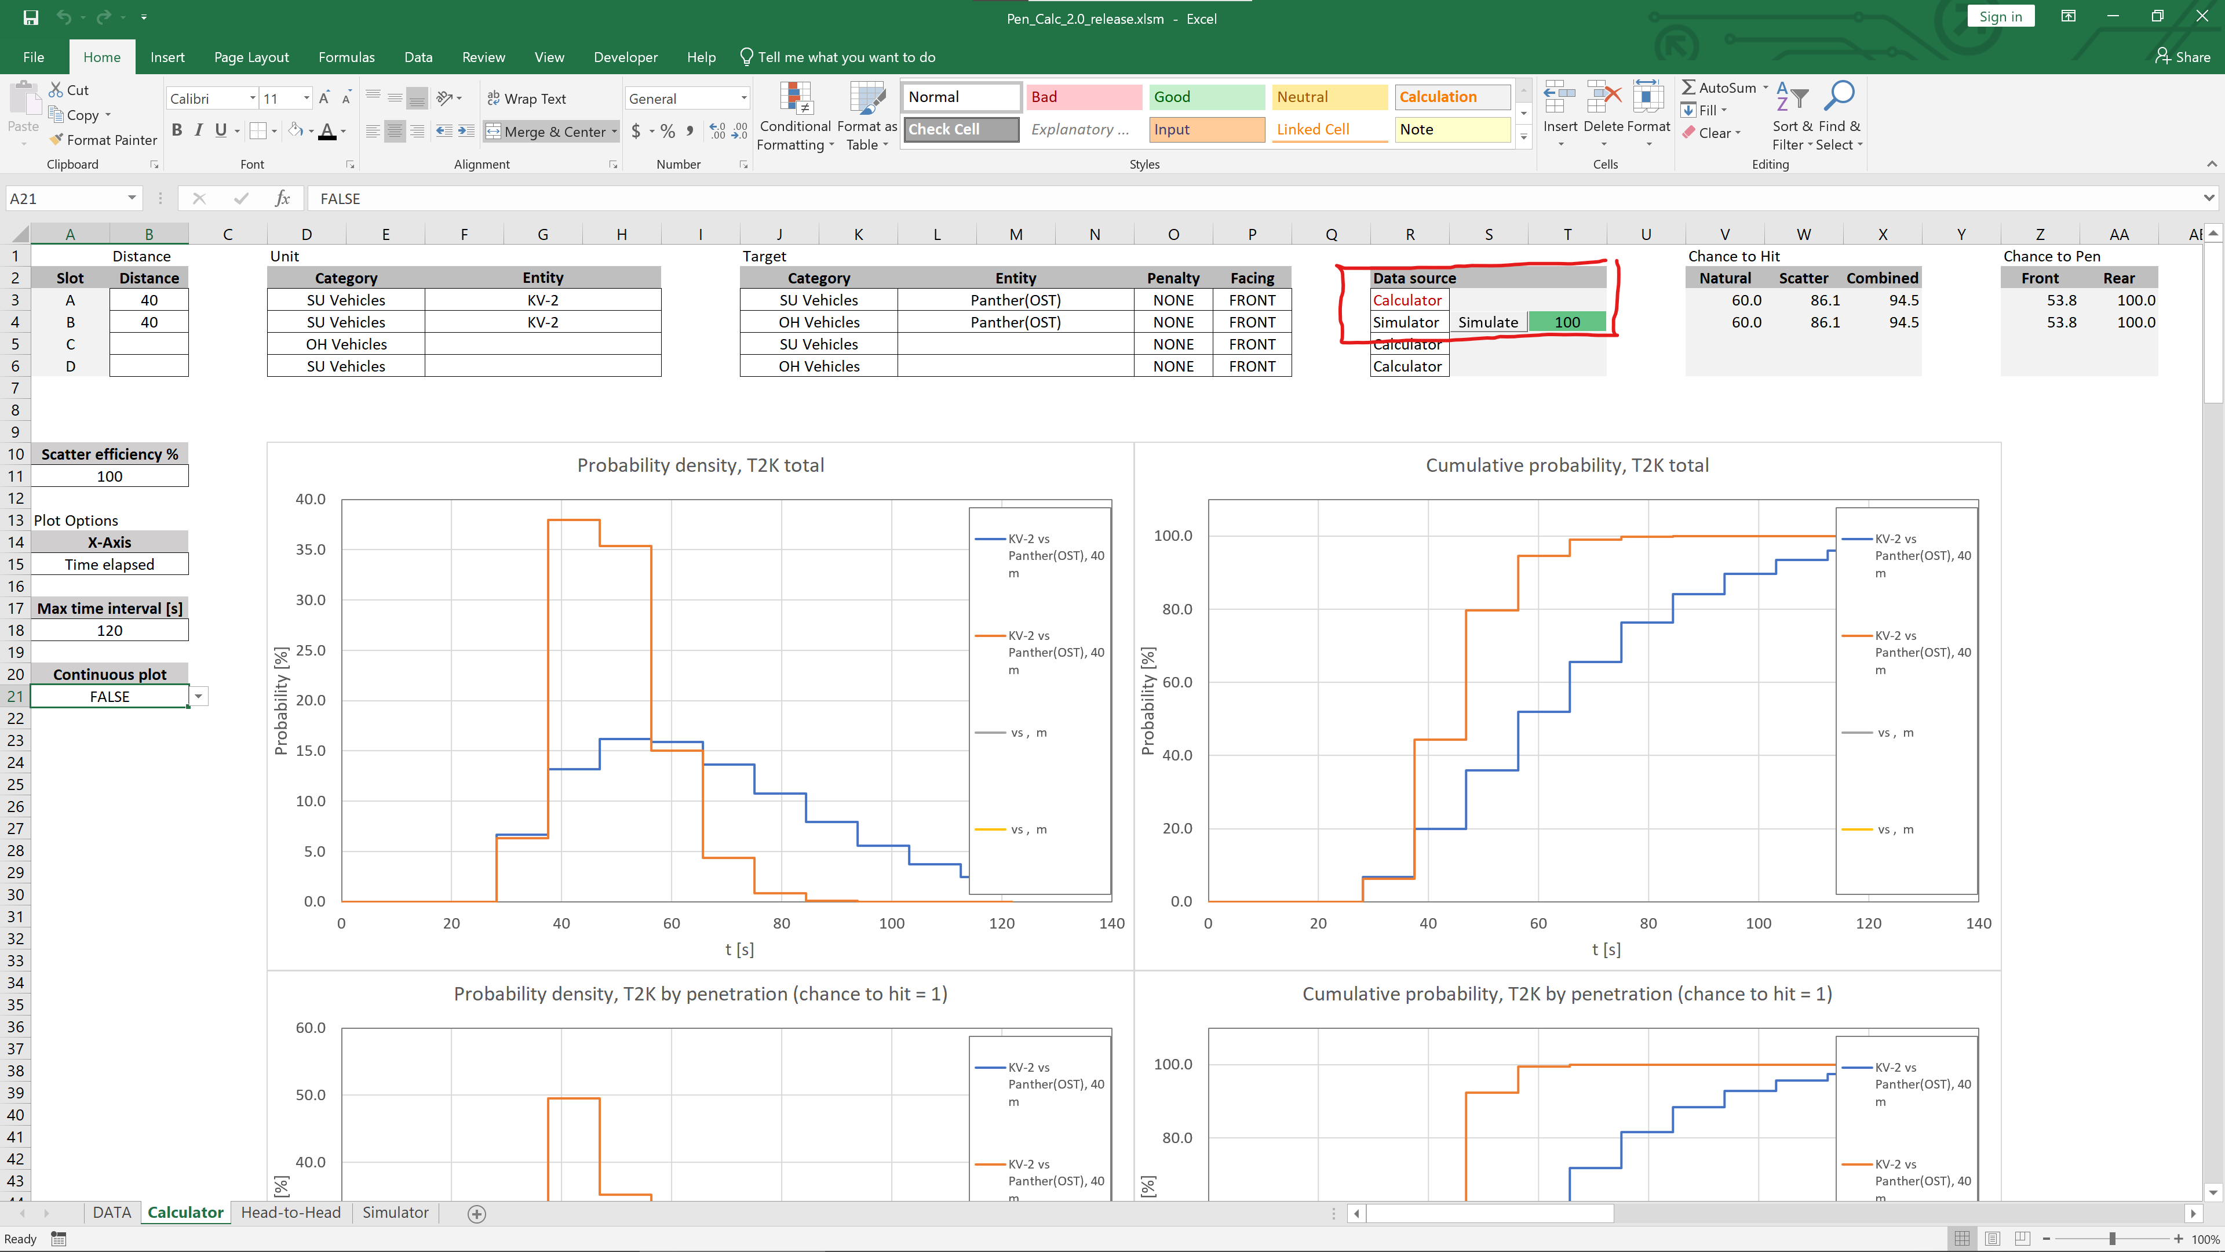Click the Fill Color paint bucket icon
The width and height of the screenshot is (2225, 1252).
(x=296, y=130)
